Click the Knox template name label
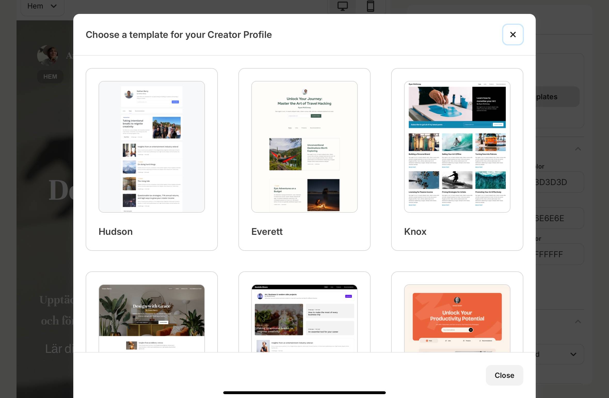Viewport: 609px width, 398px height. (415, 231)
